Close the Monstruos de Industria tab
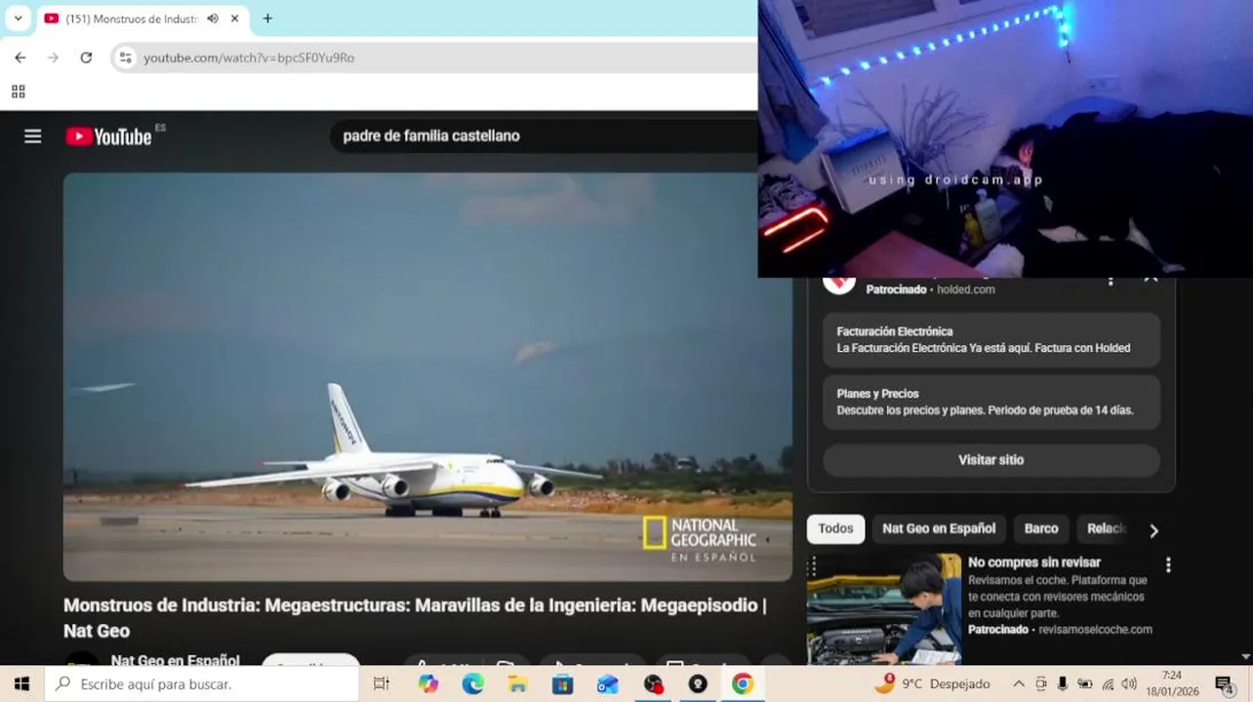1253x702 pixels. (x=234, y=19)
